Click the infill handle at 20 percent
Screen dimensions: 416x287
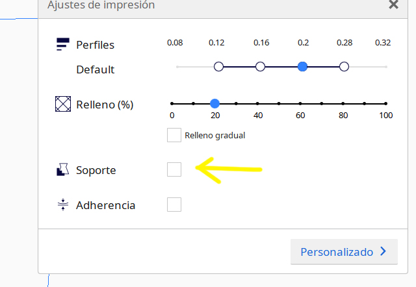pyautogui.click(x=215, y=103)
